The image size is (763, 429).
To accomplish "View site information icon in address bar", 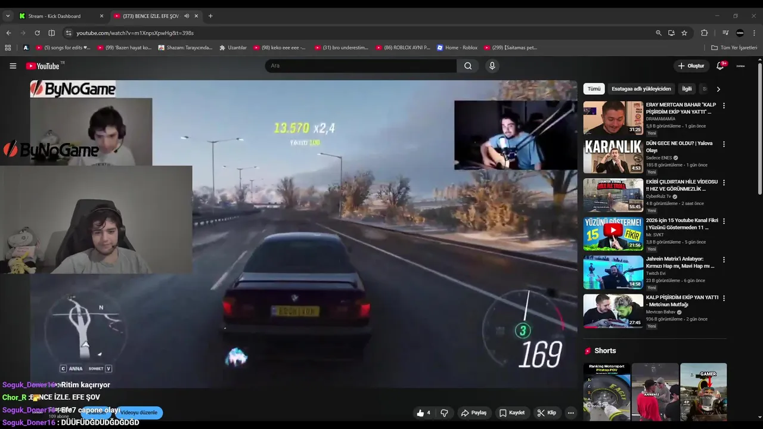I will (x=69, y=33).
